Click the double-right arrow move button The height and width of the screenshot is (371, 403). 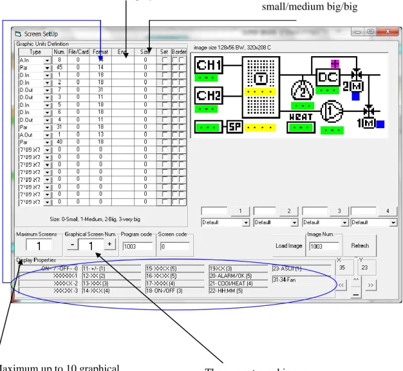370,285
